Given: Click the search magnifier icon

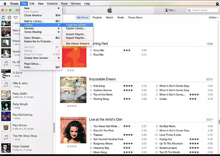Looking at the screenshot, I should click(189, 10).
